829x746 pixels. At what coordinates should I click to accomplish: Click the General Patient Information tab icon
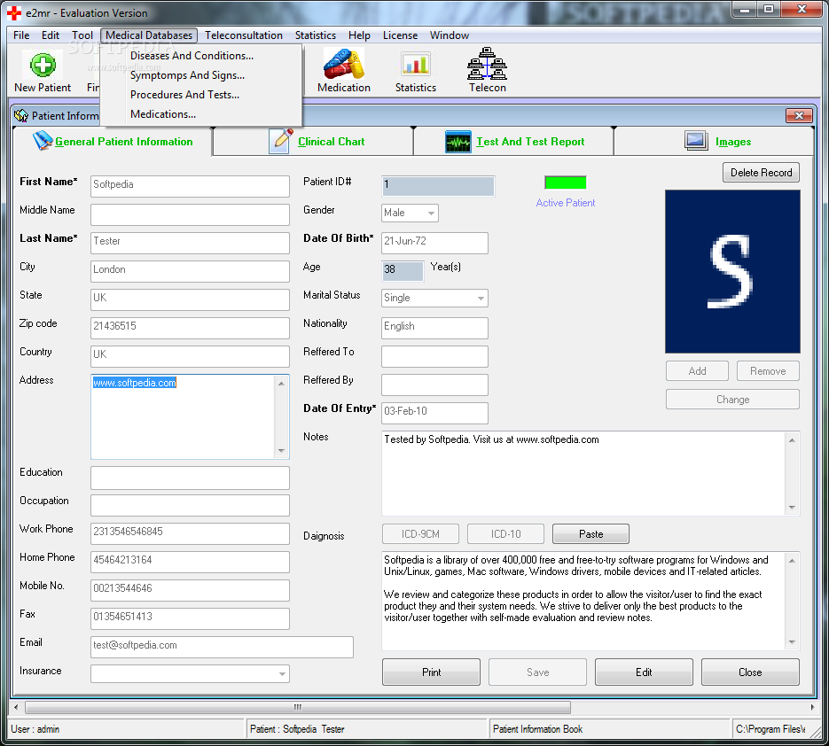point(43,141)
